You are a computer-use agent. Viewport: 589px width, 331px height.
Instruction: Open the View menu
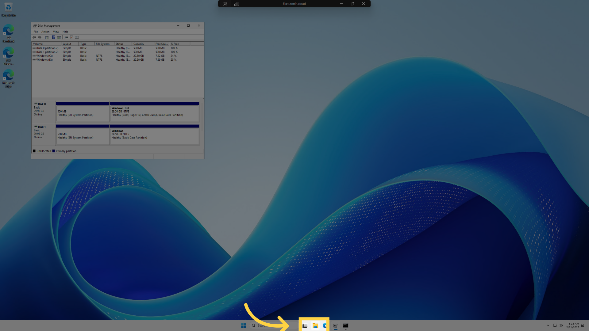pyautogui.click(x=56, y=32)
